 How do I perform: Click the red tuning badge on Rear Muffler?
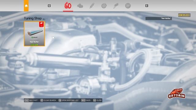pyautogui.click(x=41, y=24)
